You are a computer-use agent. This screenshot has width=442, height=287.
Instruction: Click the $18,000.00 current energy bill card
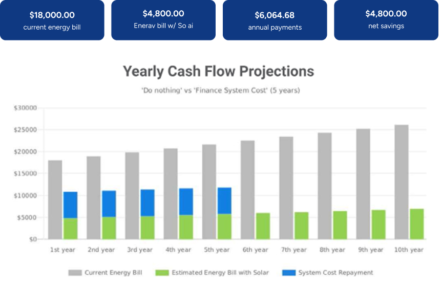[x=52, y=20]
